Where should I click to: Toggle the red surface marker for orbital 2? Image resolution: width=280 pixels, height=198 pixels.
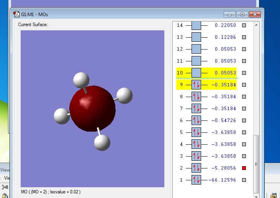[x=244, y=168]
